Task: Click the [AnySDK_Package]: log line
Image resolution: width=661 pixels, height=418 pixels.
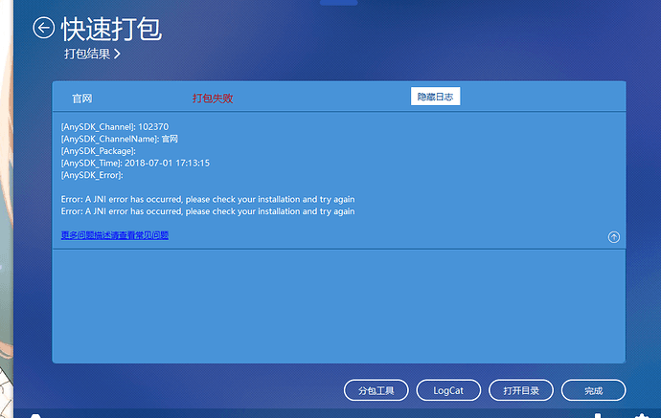Action: click(99, 151)
